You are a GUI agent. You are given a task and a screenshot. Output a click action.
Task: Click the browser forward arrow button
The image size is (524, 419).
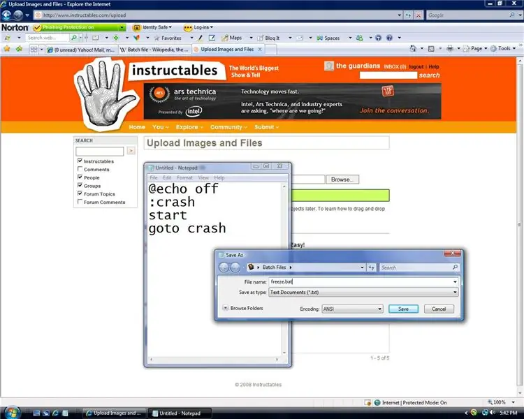[18, 15]
